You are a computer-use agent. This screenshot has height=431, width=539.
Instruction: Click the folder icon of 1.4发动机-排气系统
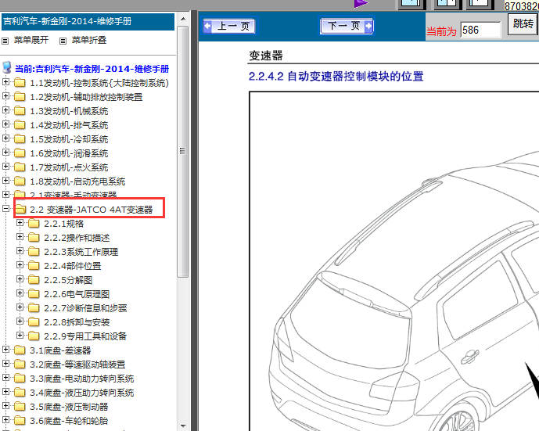pos(20,125)
